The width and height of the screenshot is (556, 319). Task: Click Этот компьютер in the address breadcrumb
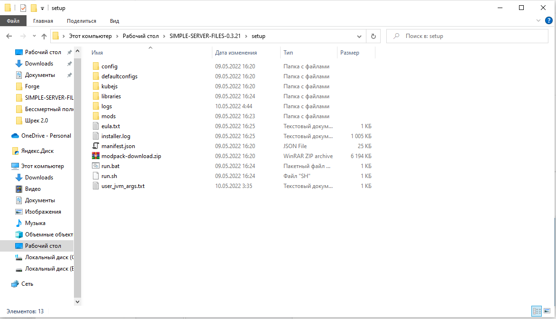[x=90, y=36]
